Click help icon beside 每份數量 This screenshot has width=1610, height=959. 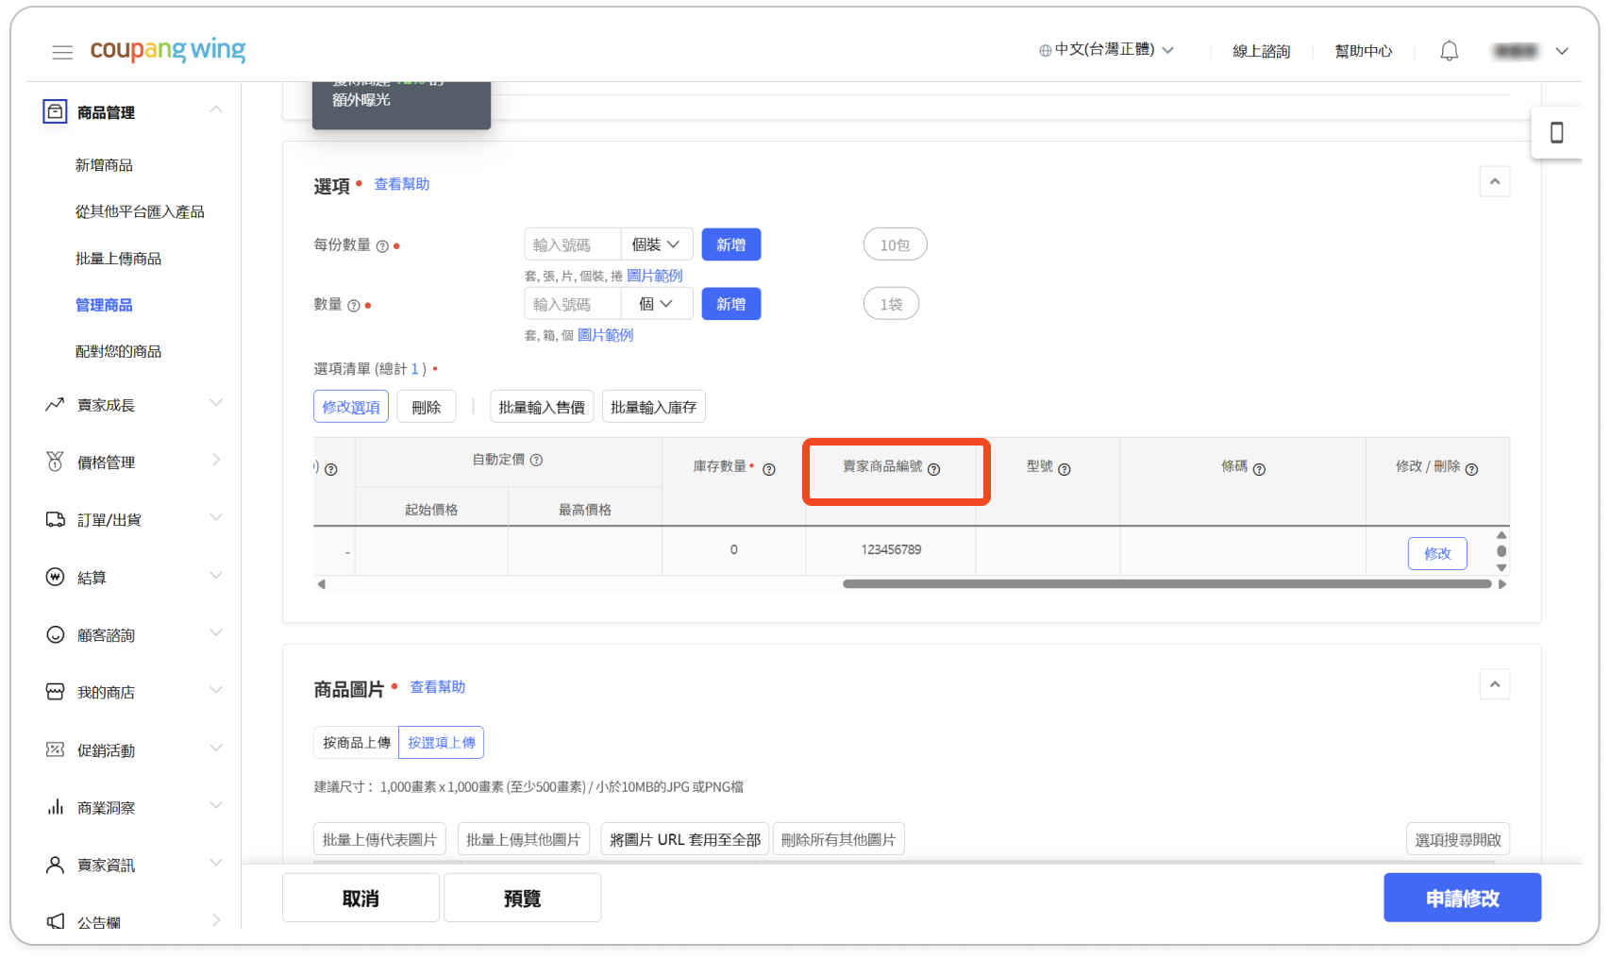[x=382, y=246]
